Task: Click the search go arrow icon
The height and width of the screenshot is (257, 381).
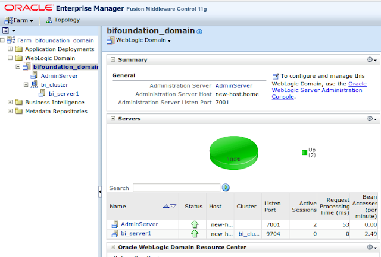Action: [226, 188]
